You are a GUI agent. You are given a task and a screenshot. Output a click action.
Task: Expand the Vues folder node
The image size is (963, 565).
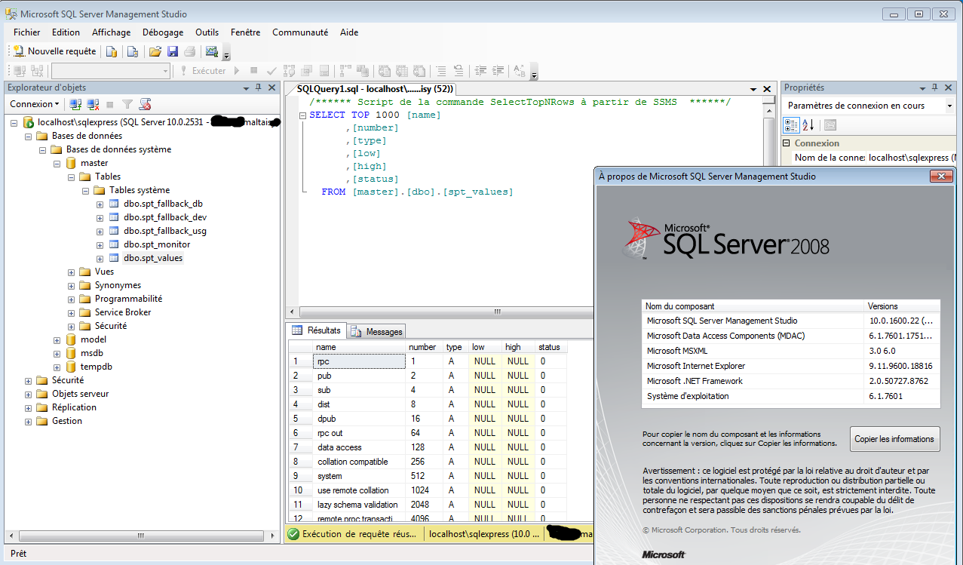click(72, 272)
